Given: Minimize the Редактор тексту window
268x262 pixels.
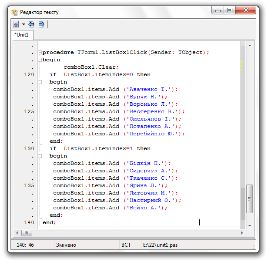Looking at the screenshot, I should click(x=218, y=10).
